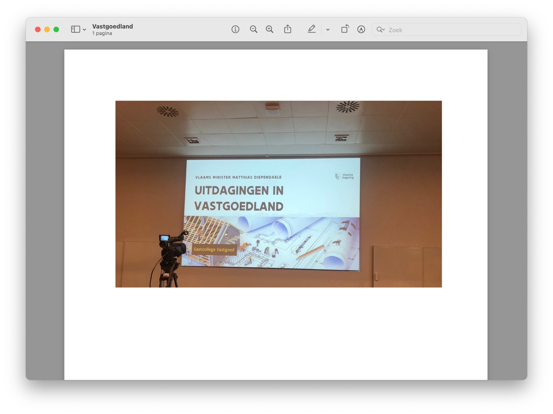Expand the sidebar view options chevron
Viewport: 553px width, 414px height.
coord(84,30)
